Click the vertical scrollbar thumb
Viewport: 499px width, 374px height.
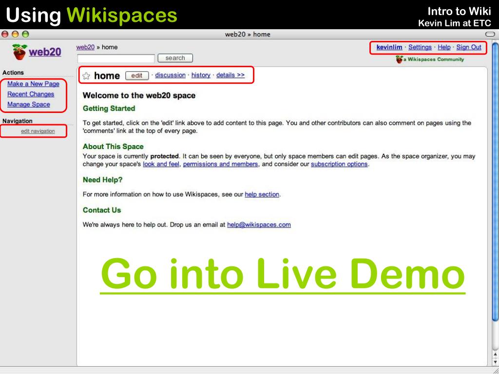pos(495,181)
